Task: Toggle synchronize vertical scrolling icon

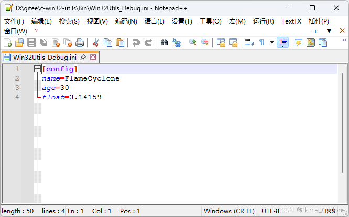Action: pyautogui.click(x=221, y=42)
